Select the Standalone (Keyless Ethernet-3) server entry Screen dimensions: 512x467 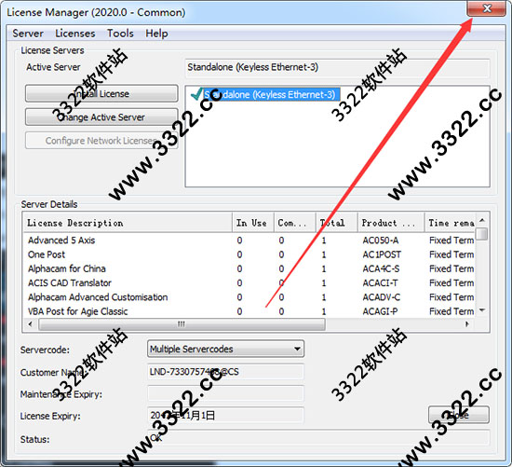pos(271,94)
